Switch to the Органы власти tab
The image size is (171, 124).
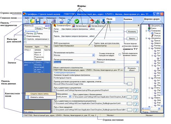pos(96,26)
